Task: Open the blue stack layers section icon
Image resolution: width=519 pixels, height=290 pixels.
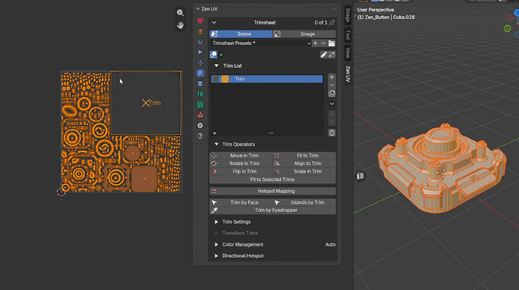Action: [200, 84]
